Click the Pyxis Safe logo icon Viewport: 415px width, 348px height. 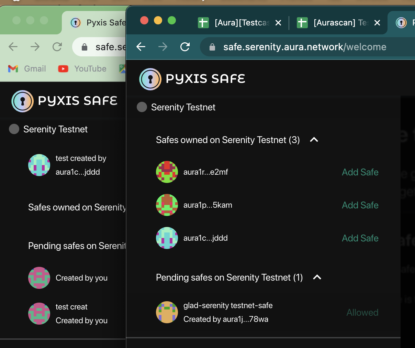pos(150,79)
